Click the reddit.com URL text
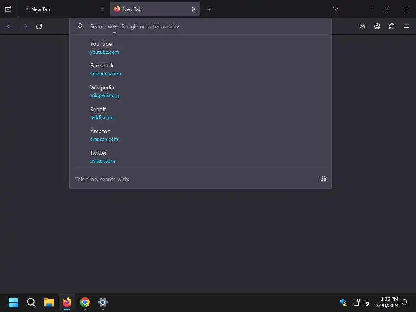Screen dimensions: 416x312 102,117
